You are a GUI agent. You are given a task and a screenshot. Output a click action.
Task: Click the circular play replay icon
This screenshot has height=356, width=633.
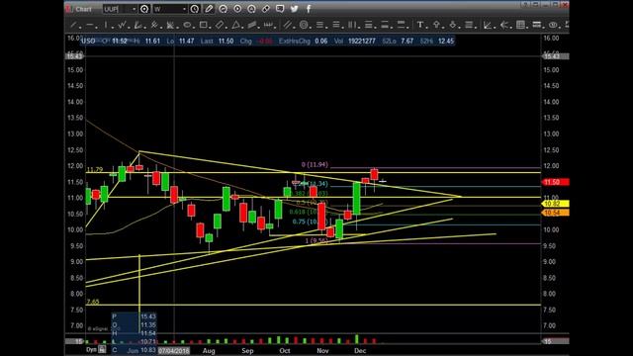tap(237, 9)
